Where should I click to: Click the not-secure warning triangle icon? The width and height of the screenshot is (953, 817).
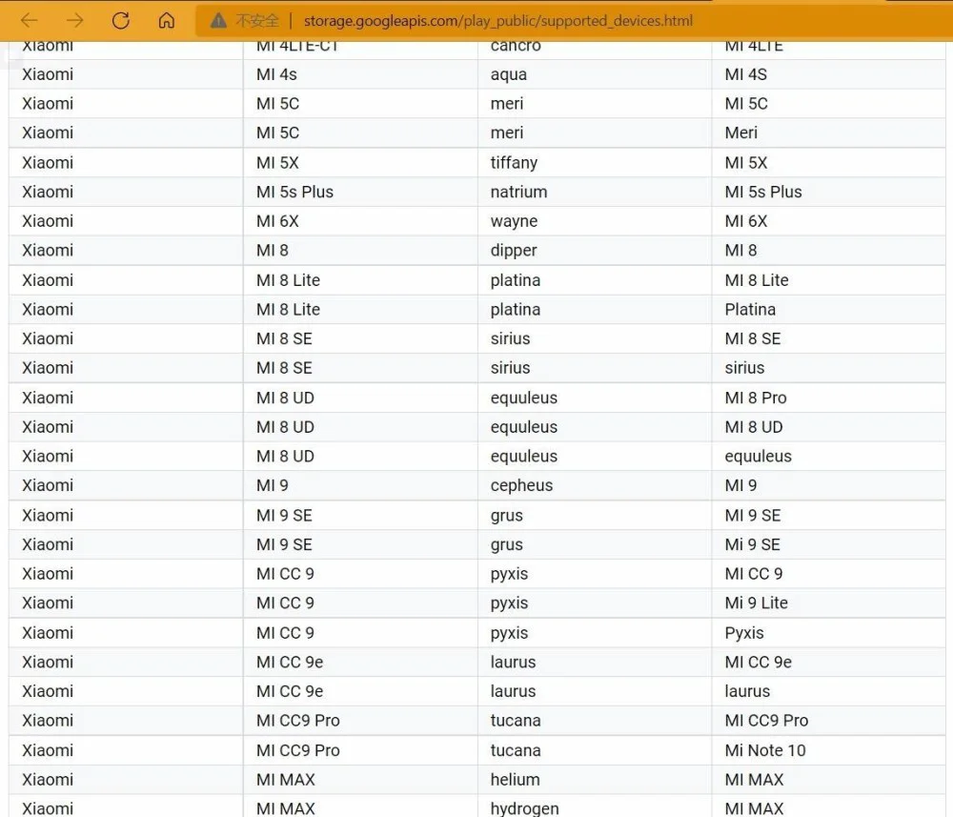click(218, 21)
